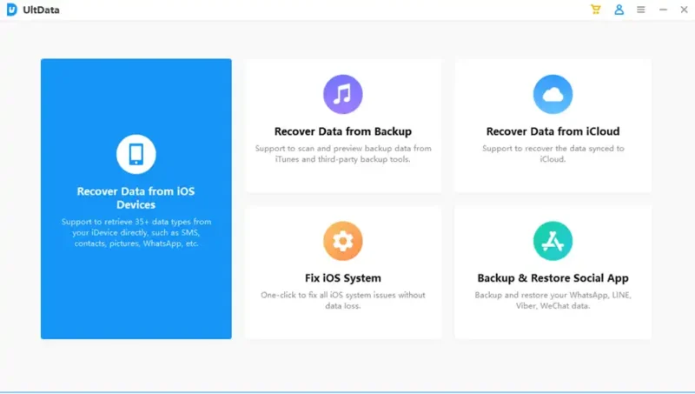Minimize the UltData window
Image resolution: width=695 pixels, height=394 pixels.
pos(663,10)
